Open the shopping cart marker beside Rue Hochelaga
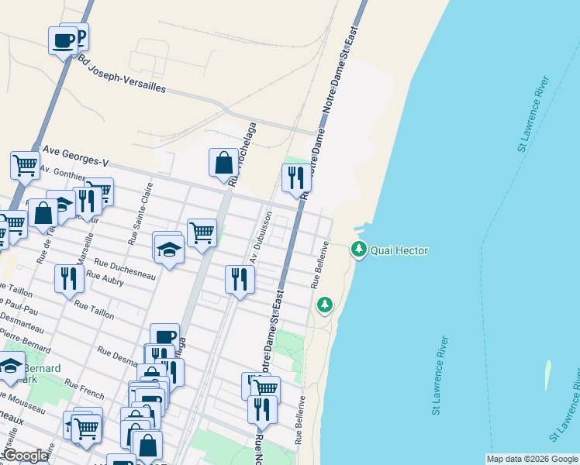Image resolution: width=580 pixels, height=465 pixels. [202, 236]
